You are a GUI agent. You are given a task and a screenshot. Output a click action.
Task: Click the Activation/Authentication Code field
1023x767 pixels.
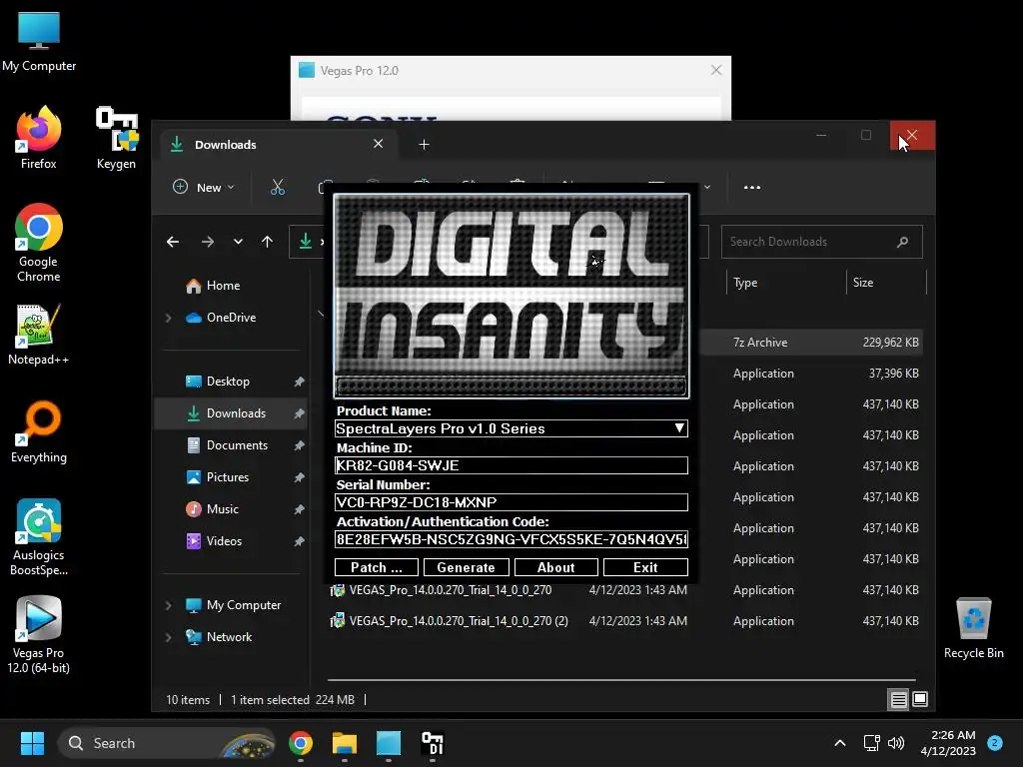511,539
